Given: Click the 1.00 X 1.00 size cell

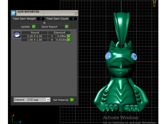Looking at the screenshot, I should coord(35,40).
